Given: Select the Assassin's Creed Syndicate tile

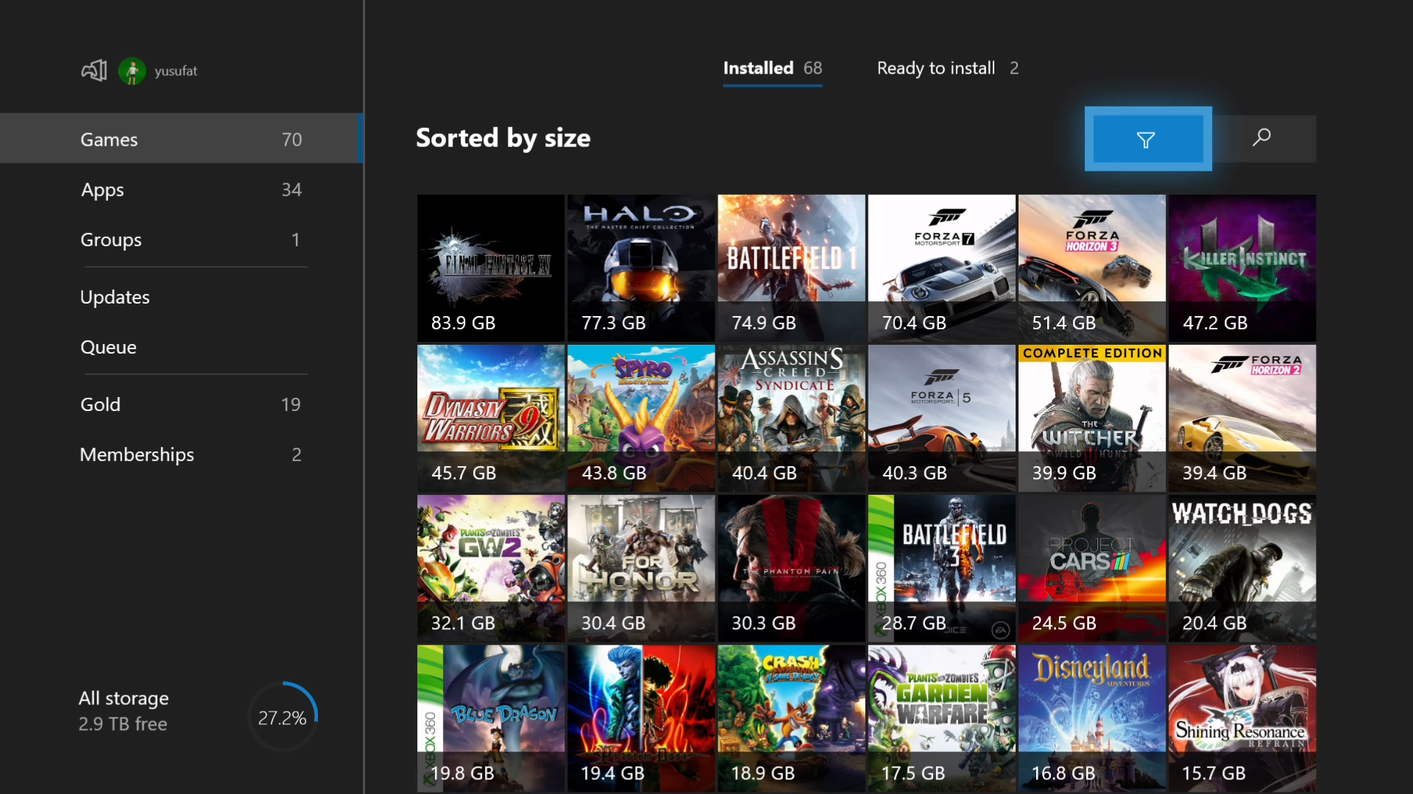Looking at the screenshot, I should coord(791,418).
